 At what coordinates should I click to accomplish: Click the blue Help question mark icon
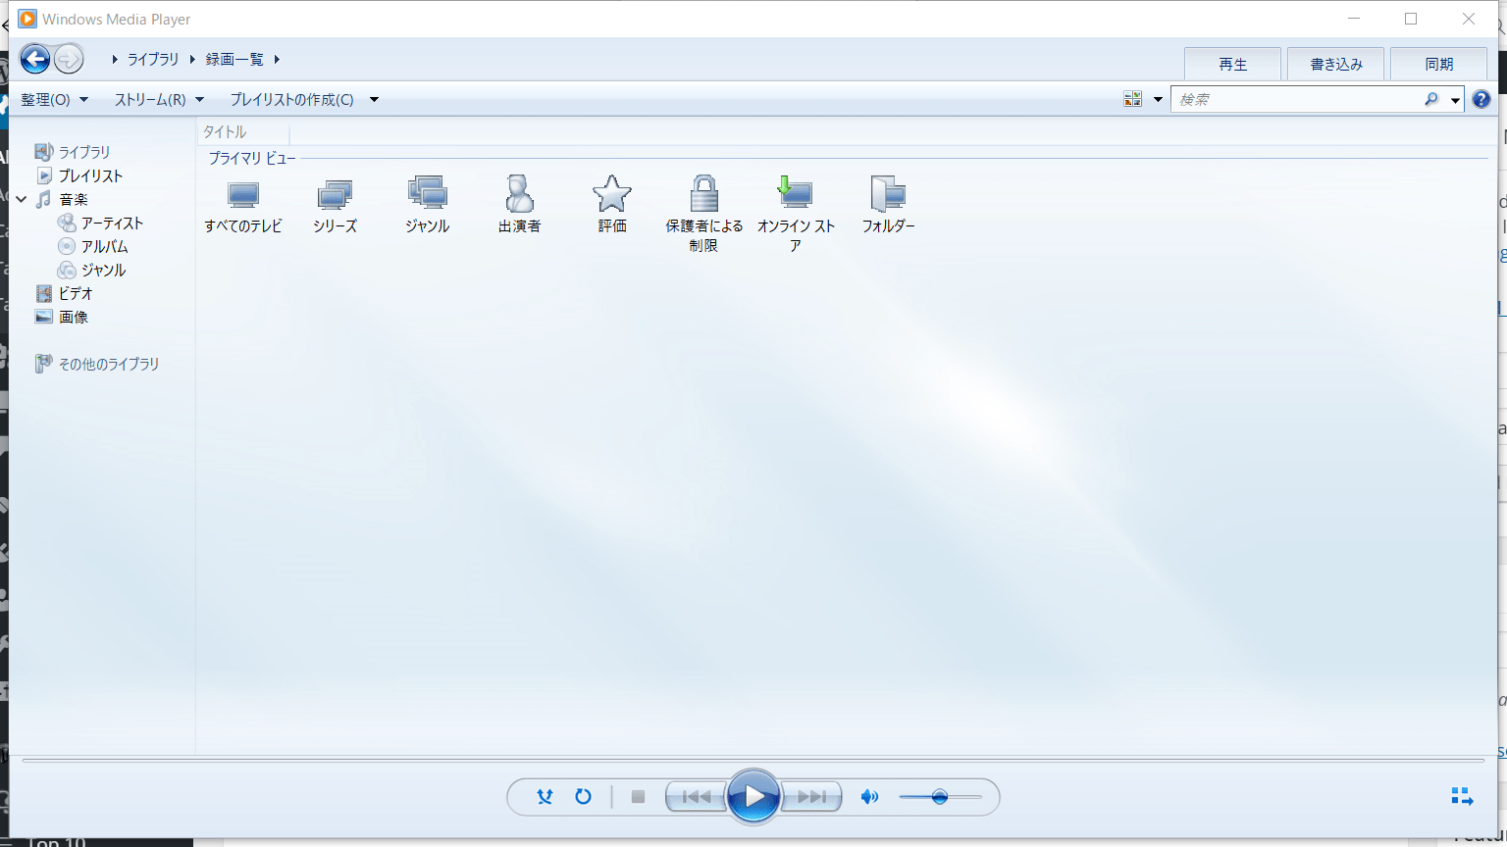(1481, 99)
